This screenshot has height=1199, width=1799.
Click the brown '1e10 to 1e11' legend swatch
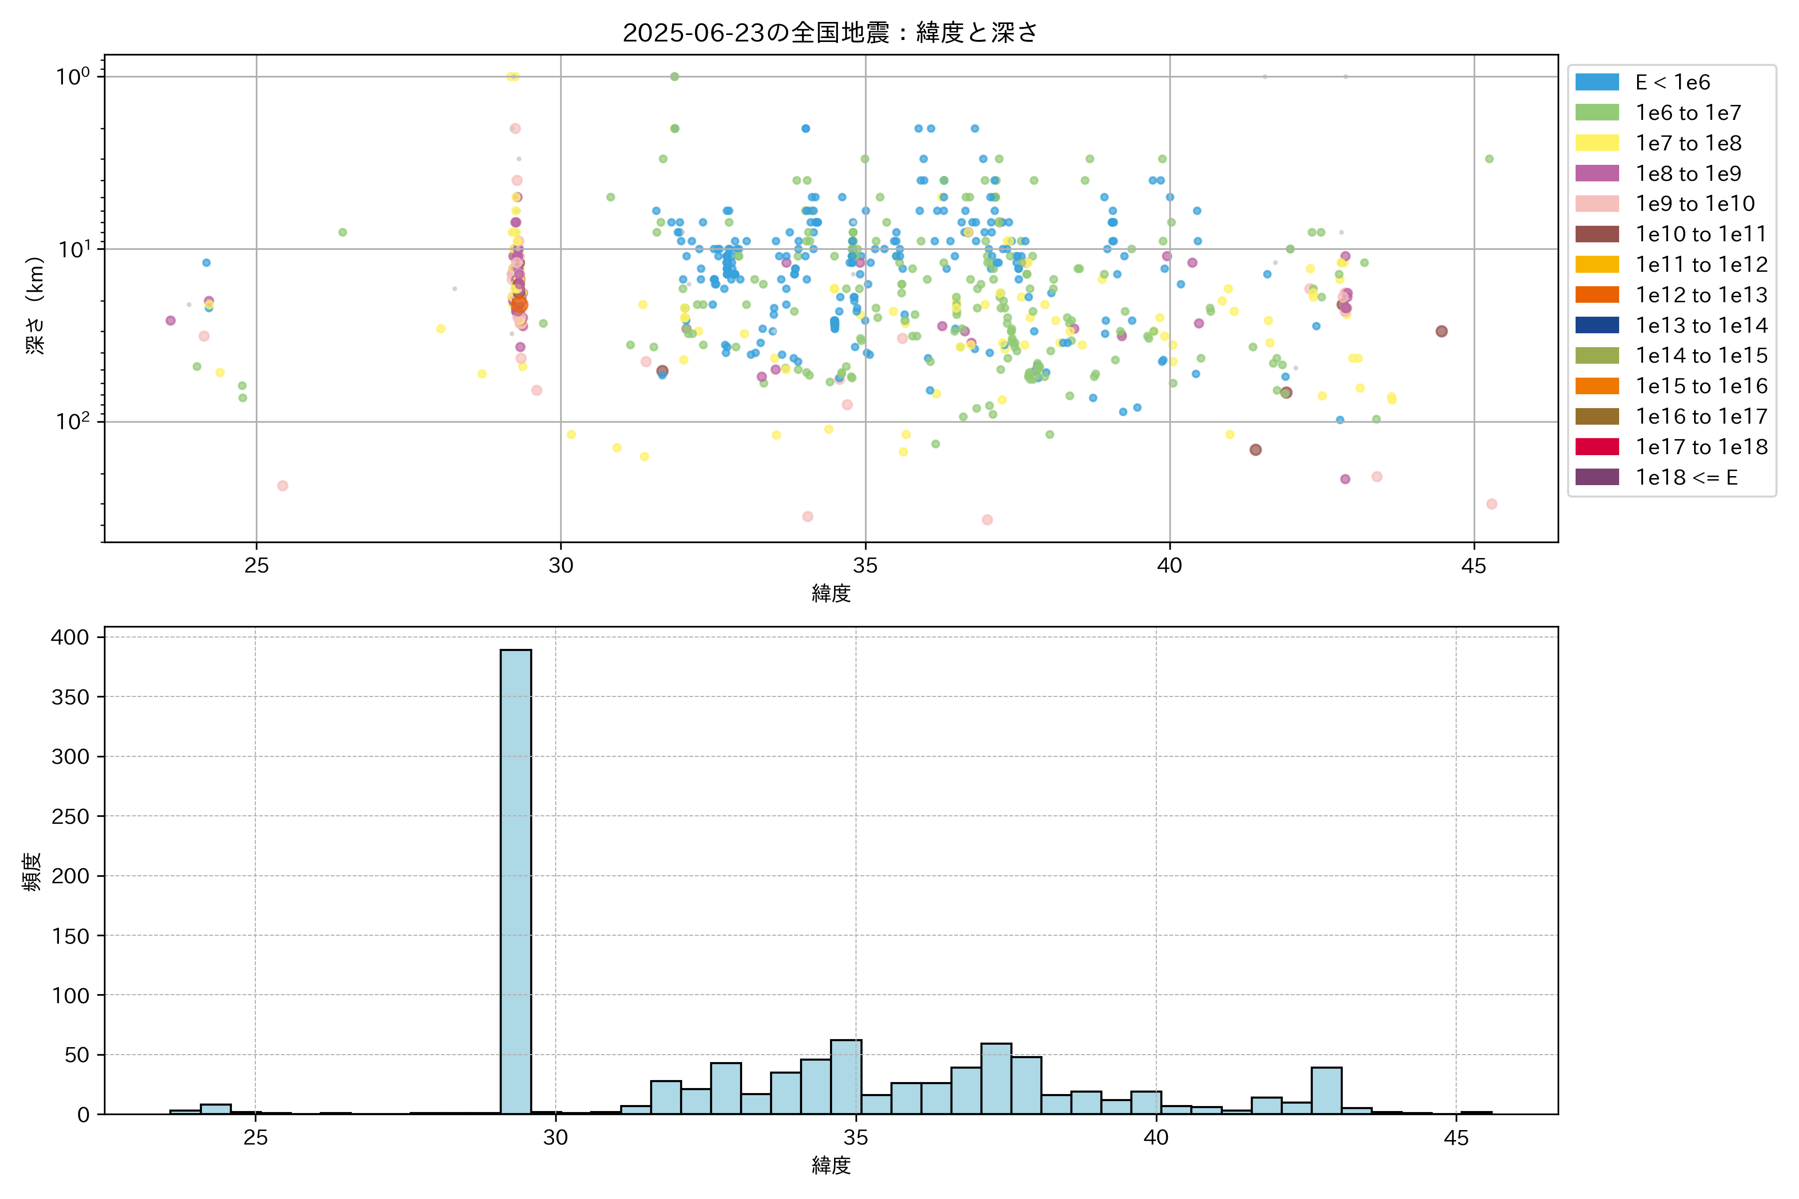click(x=1597, y=234)
